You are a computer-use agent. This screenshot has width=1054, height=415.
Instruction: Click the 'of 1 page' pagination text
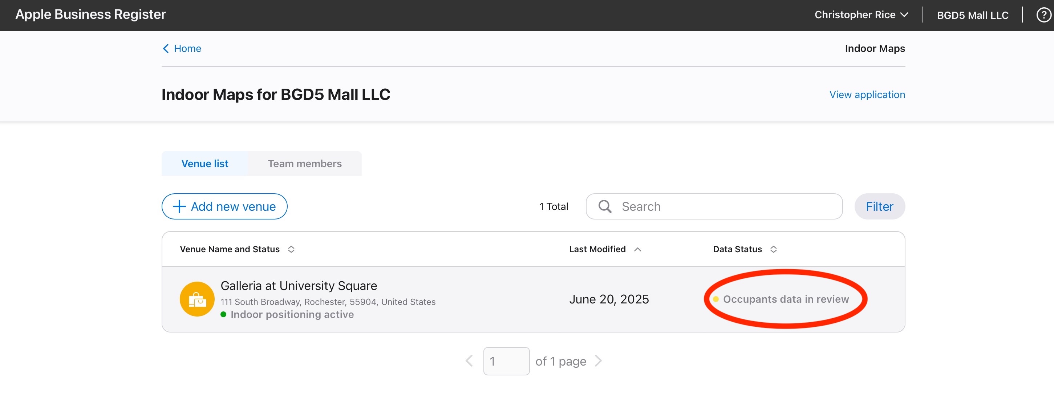(560, 361)
